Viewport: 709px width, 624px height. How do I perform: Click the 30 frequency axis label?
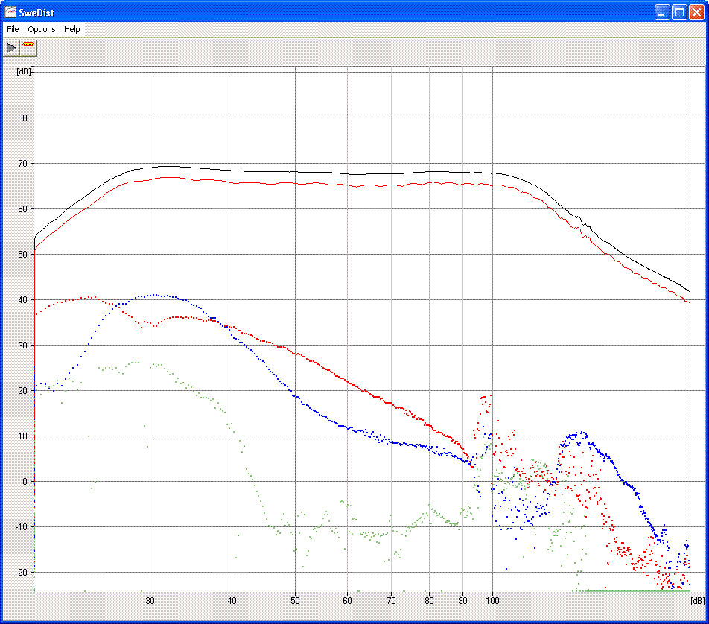click(150, 600)
